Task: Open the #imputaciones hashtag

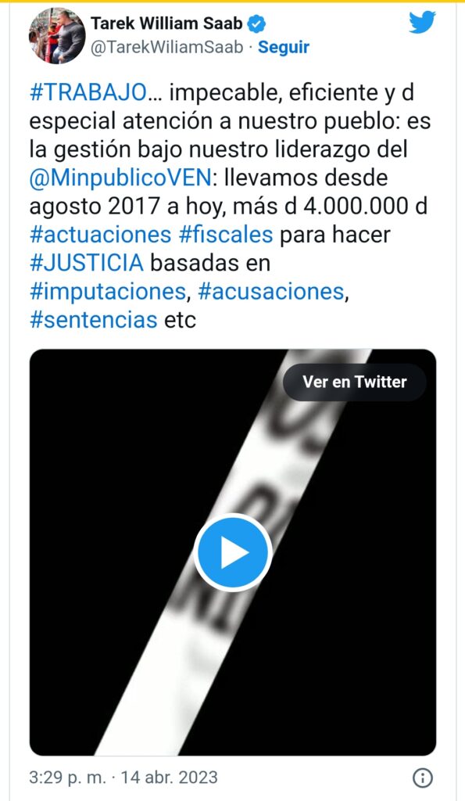Action: pos(108,291)
